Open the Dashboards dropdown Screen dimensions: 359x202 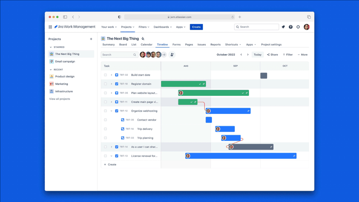click(x=162, y=27)
